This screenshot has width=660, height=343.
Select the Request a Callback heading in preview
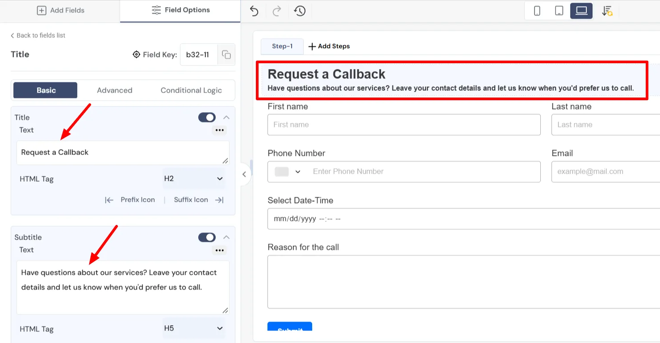tap(326, 74)
